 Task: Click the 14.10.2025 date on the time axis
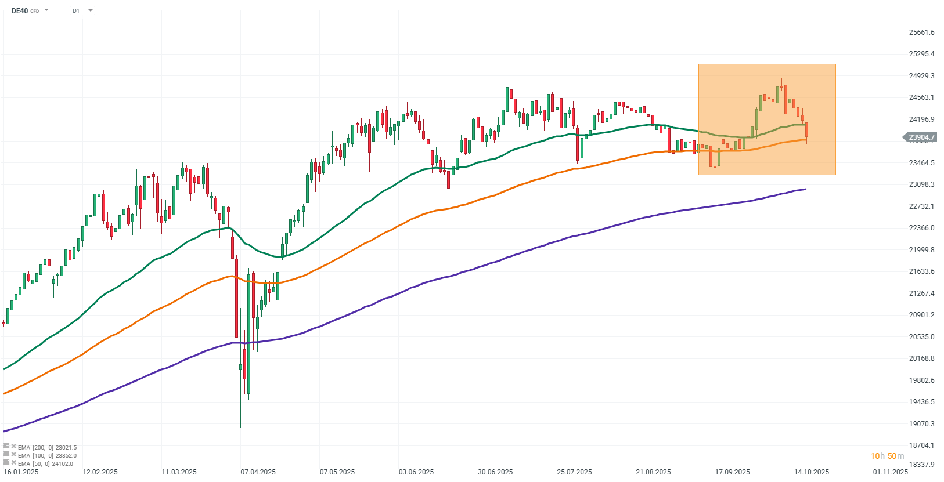[x=811, y=472]
